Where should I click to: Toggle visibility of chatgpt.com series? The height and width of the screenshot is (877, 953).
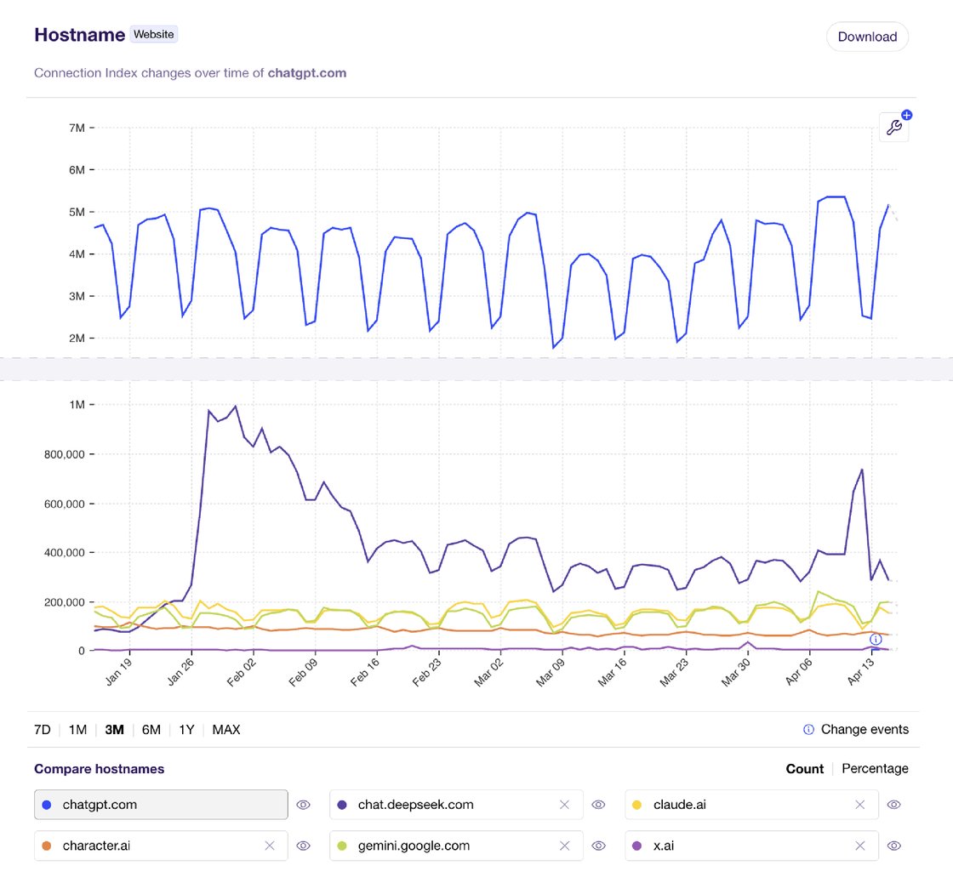(304, 804)
